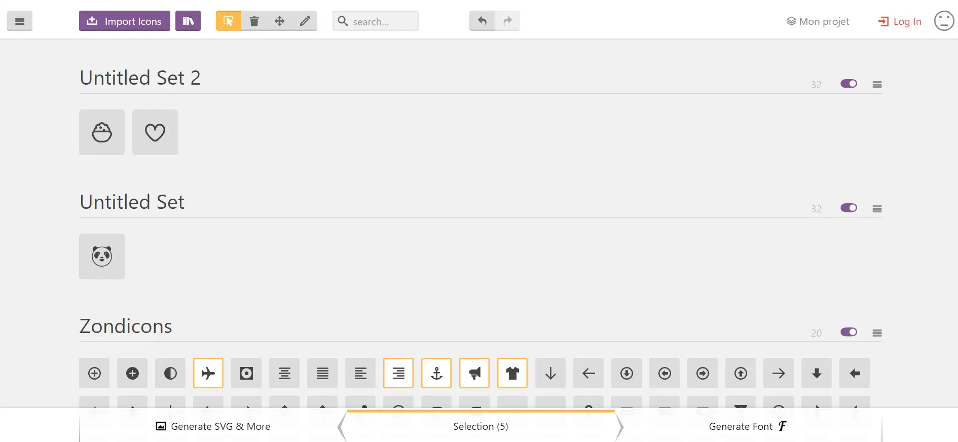Click the Import Icons button
The image size is (958, 442).
click(x=125, y=21)
